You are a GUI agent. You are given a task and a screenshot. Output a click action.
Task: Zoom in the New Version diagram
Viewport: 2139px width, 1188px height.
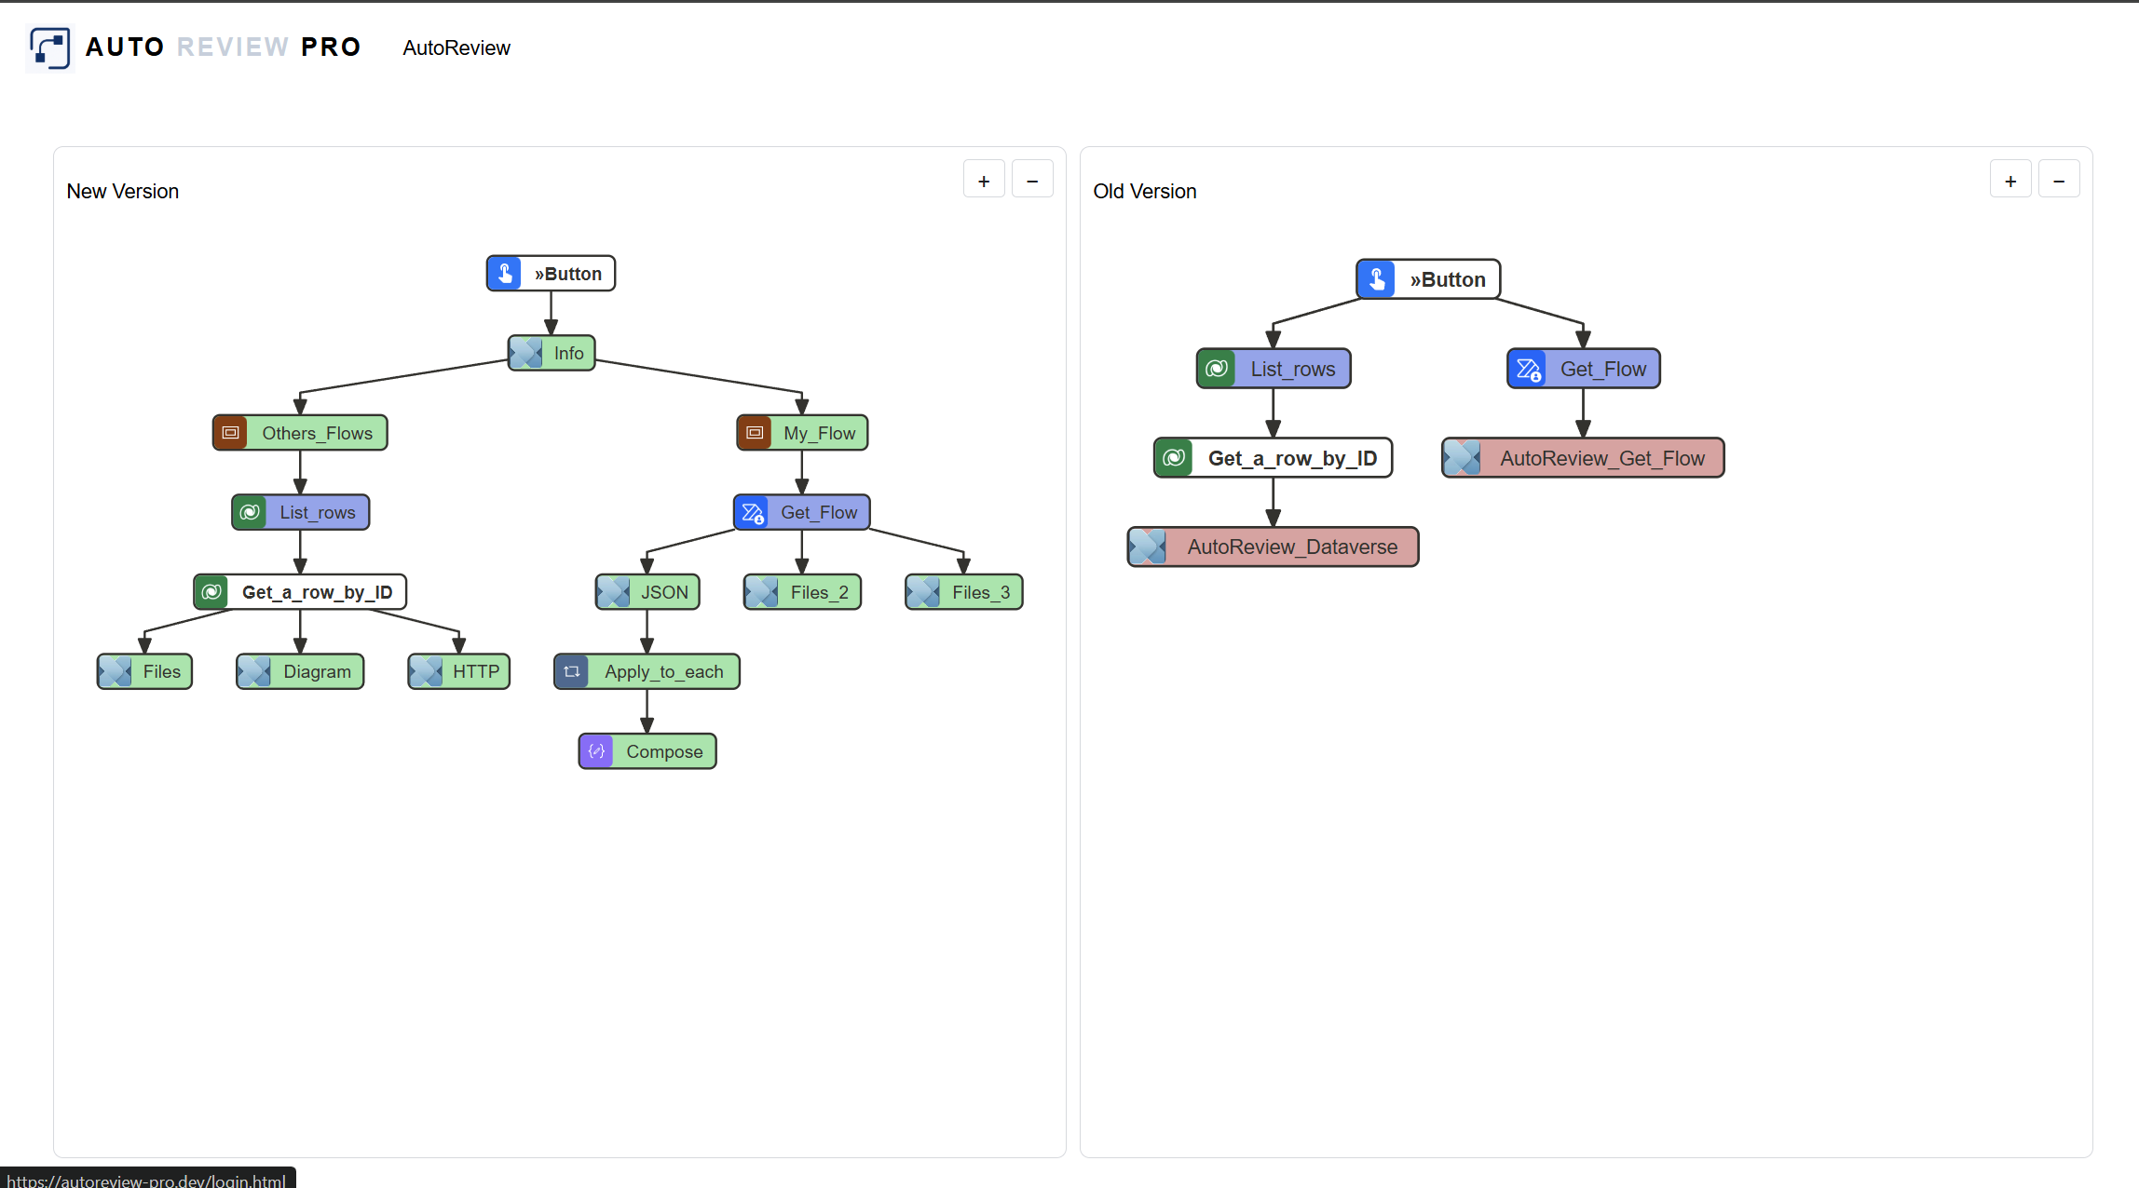point(984,181)
